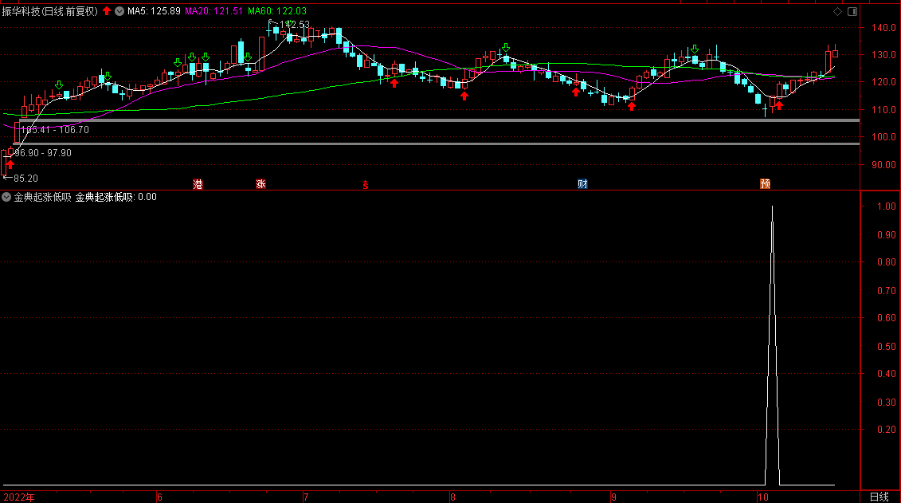Image resolution: width=901 pixels, height=503 pixels.
Task: Open the 涨 event marker
Action: (x=261, y=184)
